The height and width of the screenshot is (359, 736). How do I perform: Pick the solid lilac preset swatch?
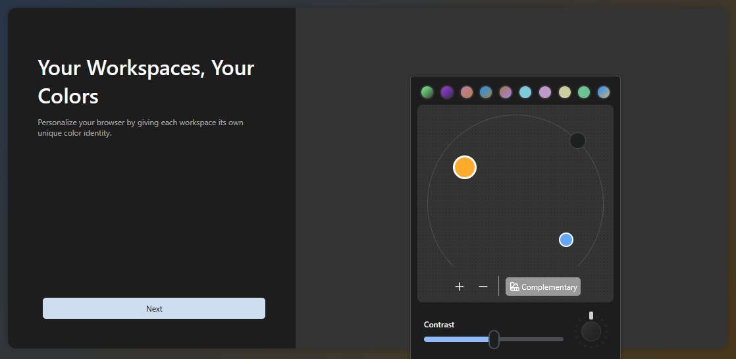coord(545,92)
